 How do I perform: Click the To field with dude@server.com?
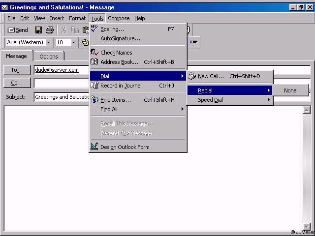click(x=172, y=70)
